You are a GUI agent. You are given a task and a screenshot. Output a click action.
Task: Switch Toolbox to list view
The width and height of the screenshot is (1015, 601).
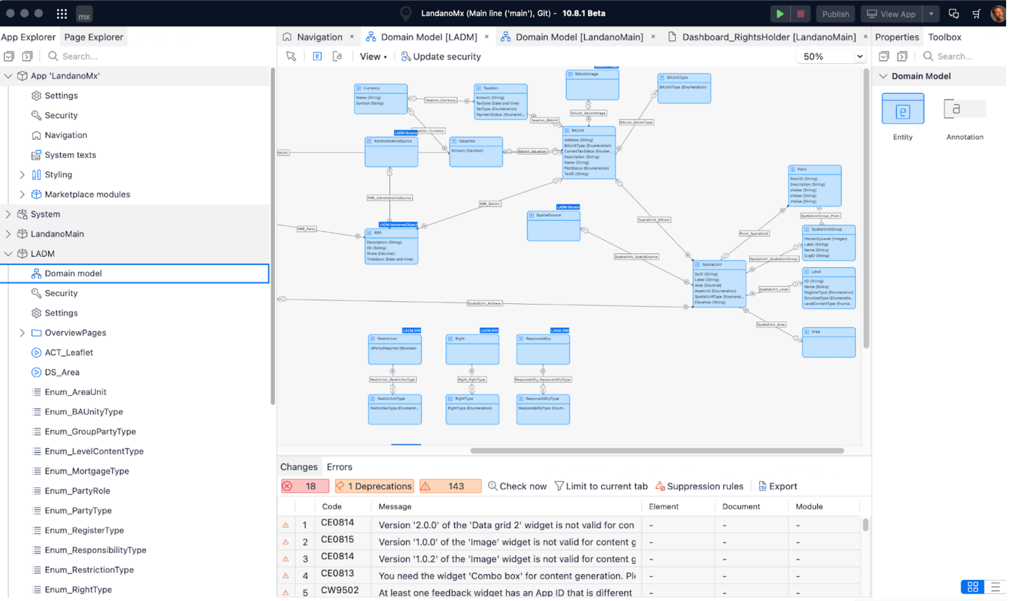[x=995, y=586]
